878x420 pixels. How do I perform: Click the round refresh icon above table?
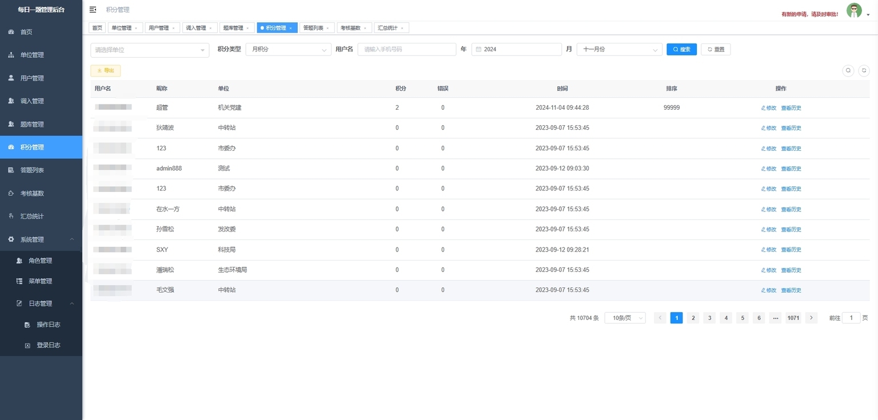coord(864,70)
